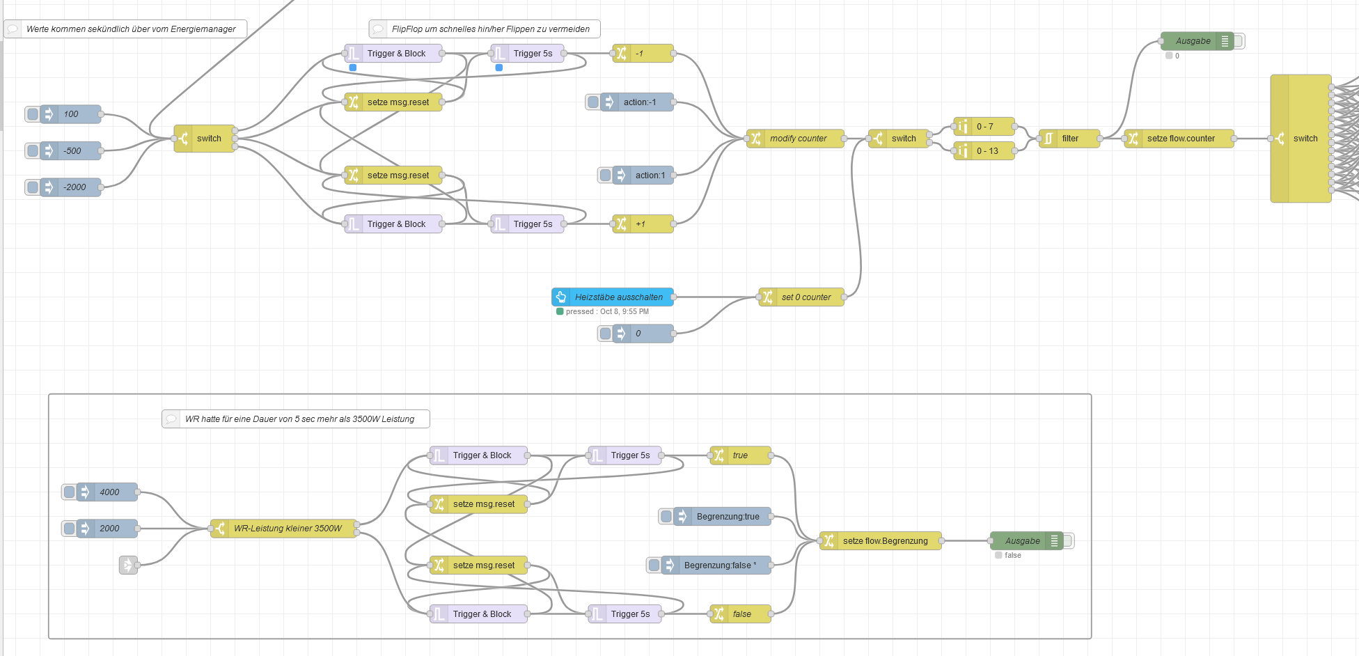Click the shuffle icon on the +1 change node
The image size is (1359, 656).
tap(622, 224)
